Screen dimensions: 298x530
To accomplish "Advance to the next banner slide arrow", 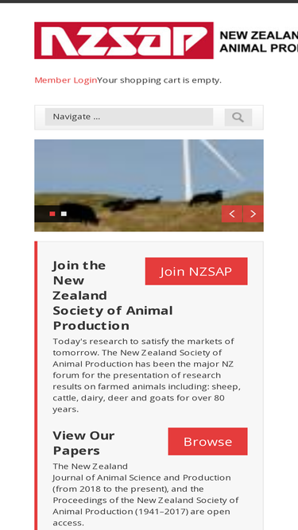I will tap(253, 214).
